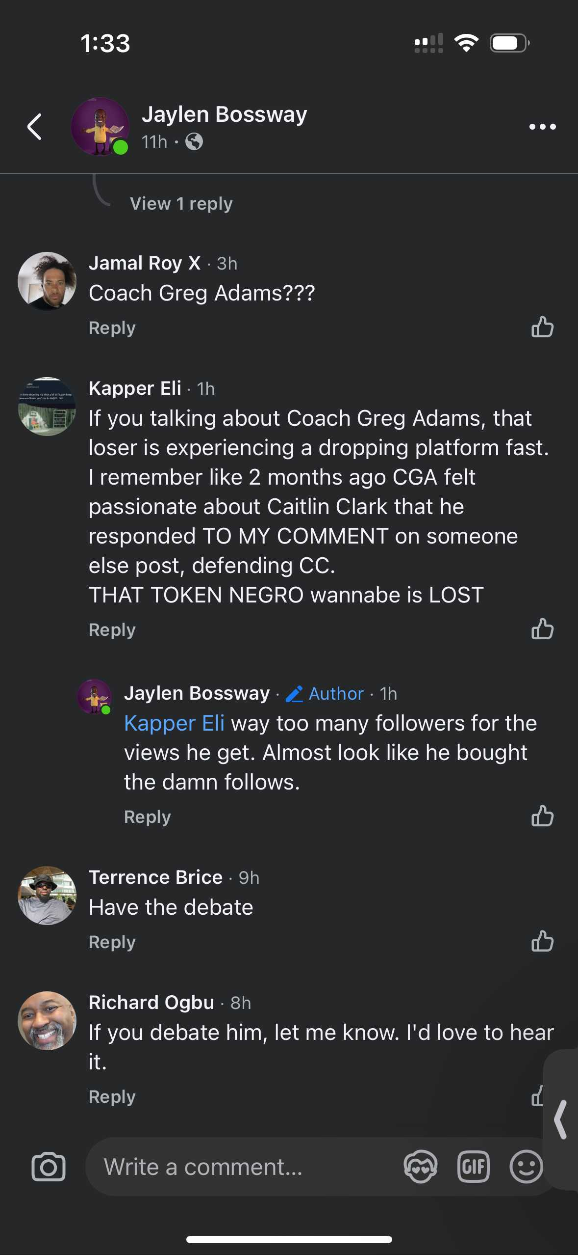The height and width of the screenshot is (1255, 578).
Task: Open the GIF picker
Action: click(473, 1167)
